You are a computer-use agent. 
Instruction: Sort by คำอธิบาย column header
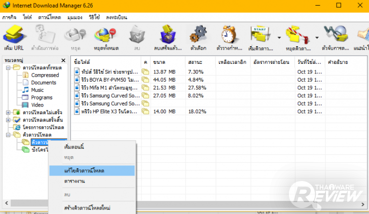(346, 62)
